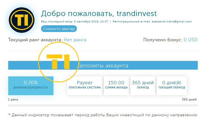Click the round TI avatar image
204x121 pixels.
tap(22, 20)
